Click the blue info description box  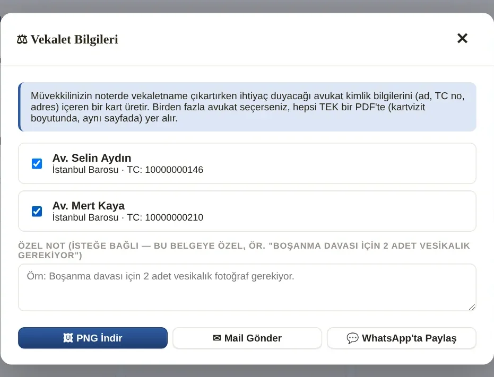(247, 107)
